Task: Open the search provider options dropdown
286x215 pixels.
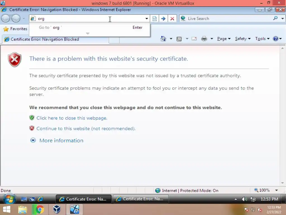Action: click(282, 18)
